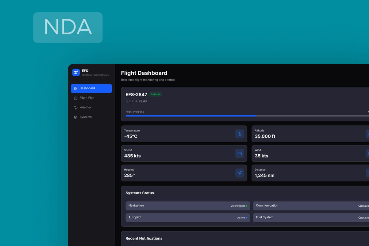369x246 pixels.
Task: Click the gear icon beside Systems
Action: pos(76,117)
